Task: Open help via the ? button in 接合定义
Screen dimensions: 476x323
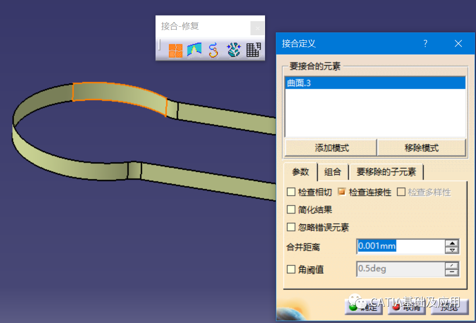Action: coord(425,44)
